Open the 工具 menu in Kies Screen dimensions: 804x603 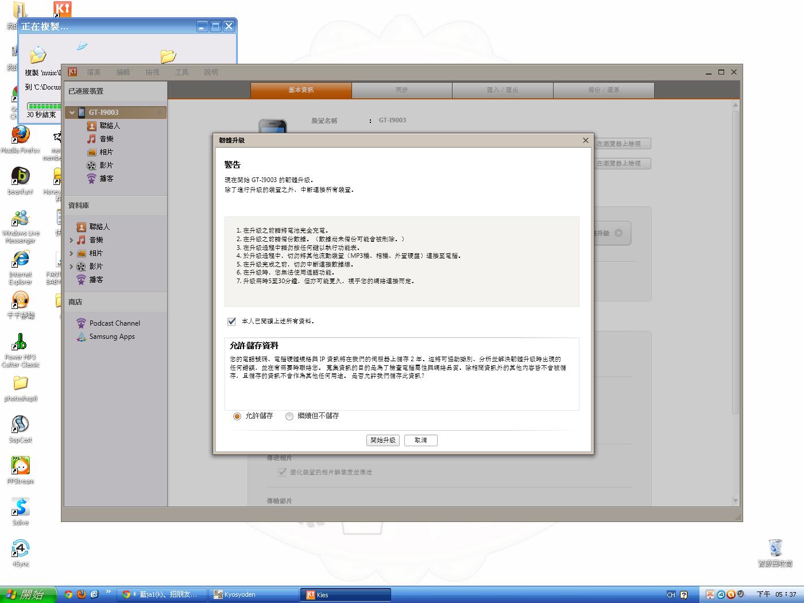click(x=181, y=72)
